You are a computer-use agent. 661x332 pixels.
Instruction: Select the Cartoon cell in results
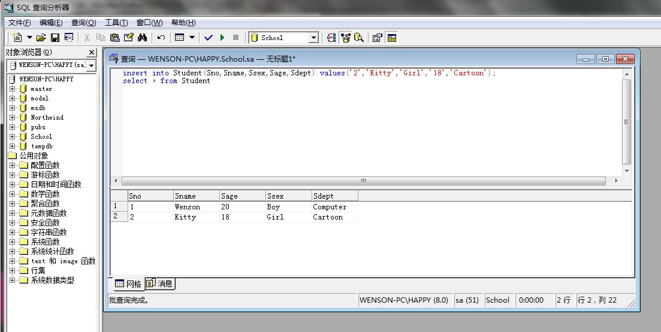pyautogui.click(x=335, y=217)
